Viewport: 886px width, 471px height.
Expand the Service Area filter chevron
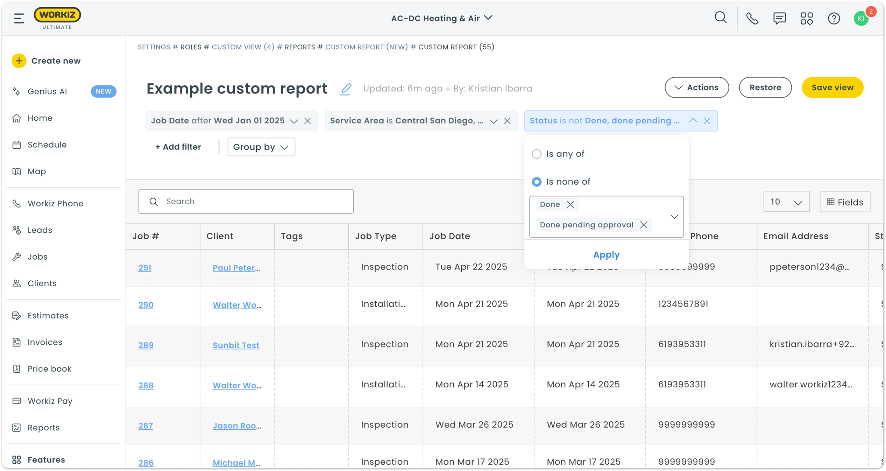[x=494, y=121]
